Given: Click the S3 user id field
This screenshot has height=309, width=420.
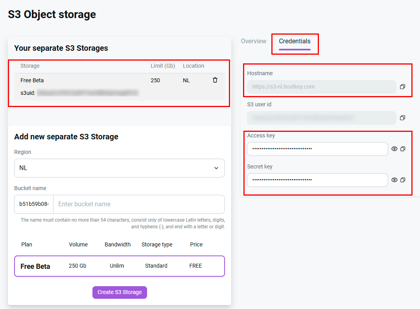Looking at the screenshot, I should 321,118.
